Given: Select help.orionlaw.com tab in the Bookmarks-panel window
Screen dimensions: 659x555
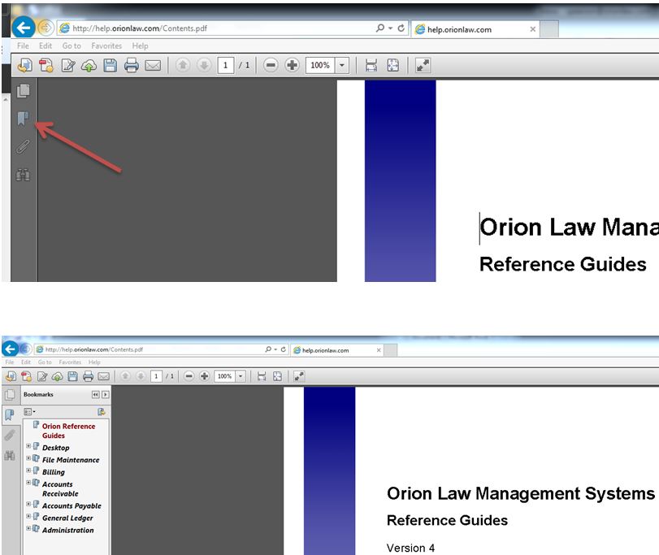Looking at the screenshot, I should tap(336, 350).
